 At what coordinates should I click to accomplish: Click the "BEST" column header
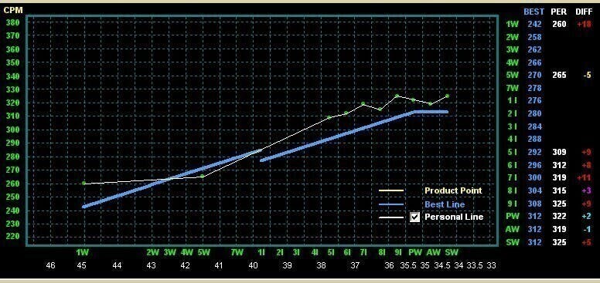[x=534, y=12]
